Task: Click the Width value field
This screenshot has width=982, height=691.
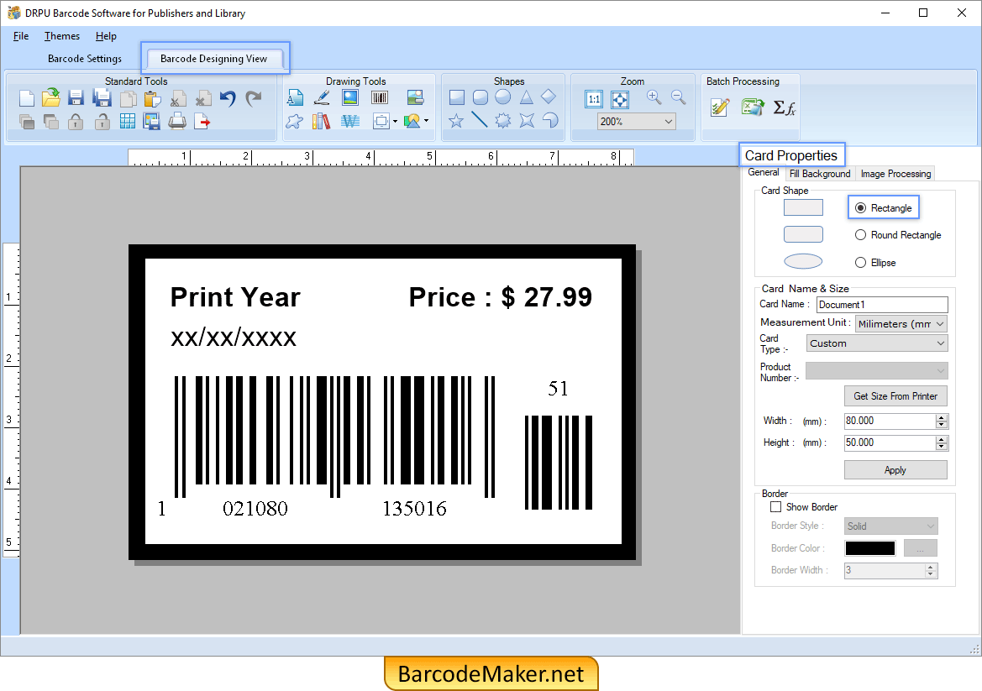Action: point(890,421)
